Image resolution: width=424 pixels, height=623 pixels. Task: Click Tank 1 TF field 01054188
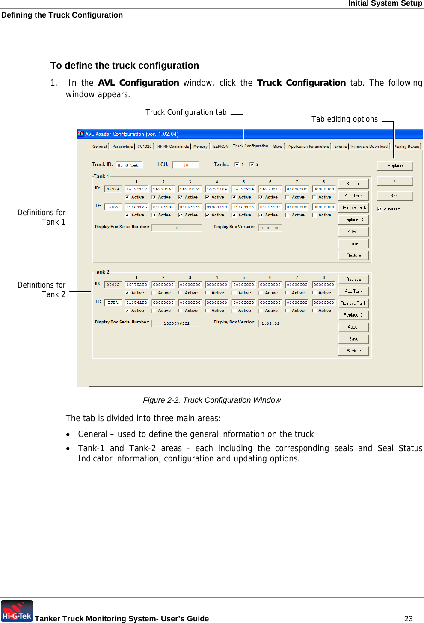click(270, 207)
